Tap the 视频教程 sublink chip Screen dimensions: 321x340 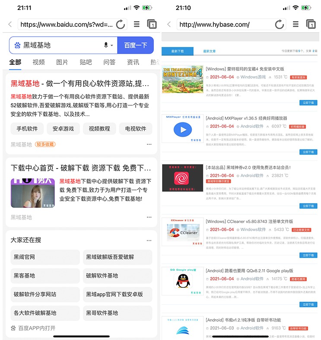pyautogui.click(x=99, y=129)
